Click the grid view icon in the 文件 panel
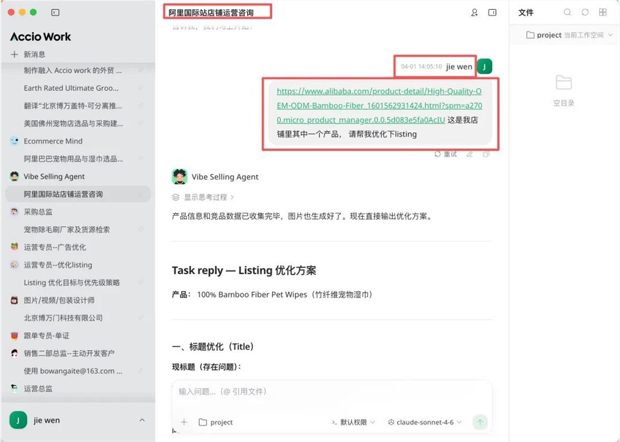620x442 pixels. click(602, 12)
